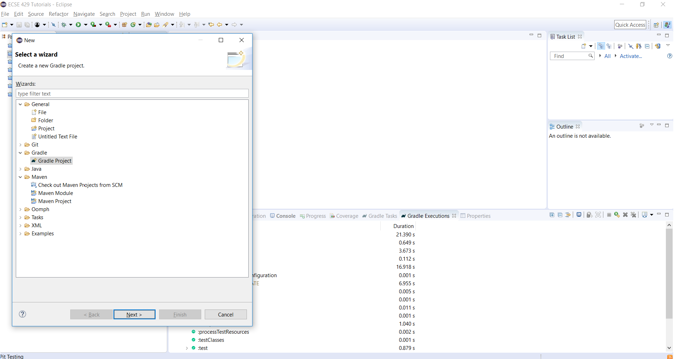Click the Debug bug icon in toolbar
Image resolution: width=675 pixels, height=359 pixels.
pos(64,25)
